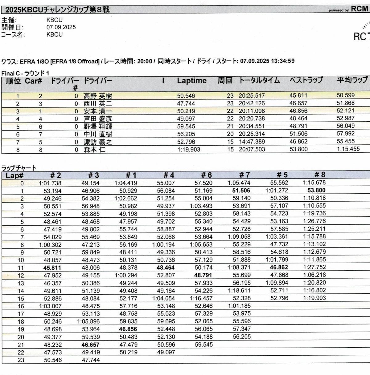
Task: Click the 順位 column header
Action: [x=13, y=81]
